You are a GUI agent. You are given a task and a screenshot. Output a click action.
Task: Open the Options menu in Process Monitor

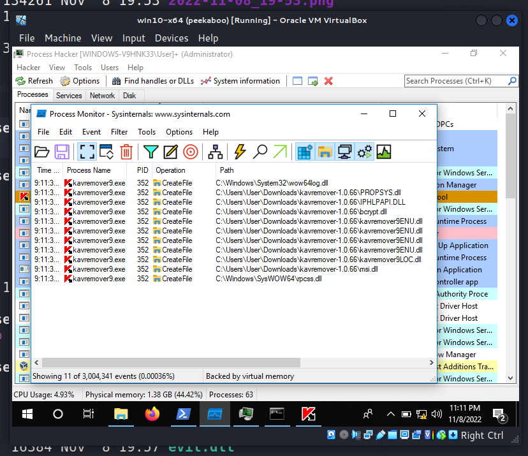179,132
